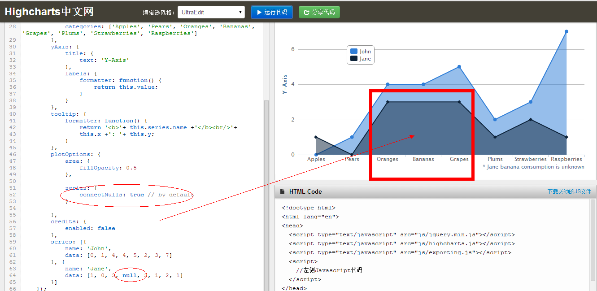Click the code line 'data: [0, 1, 4, 4, 5, 2, 3, 7]'
597x291 pixels.
click(118, 255)
